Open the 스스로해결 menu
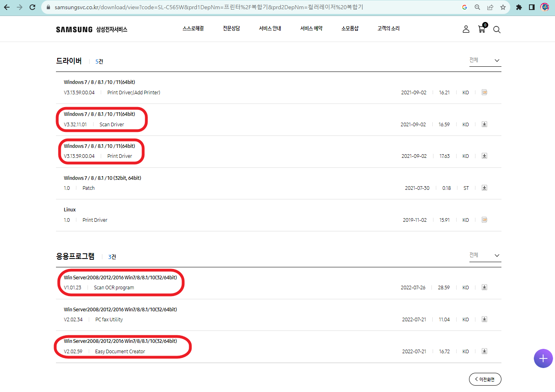 click(193, 28)
